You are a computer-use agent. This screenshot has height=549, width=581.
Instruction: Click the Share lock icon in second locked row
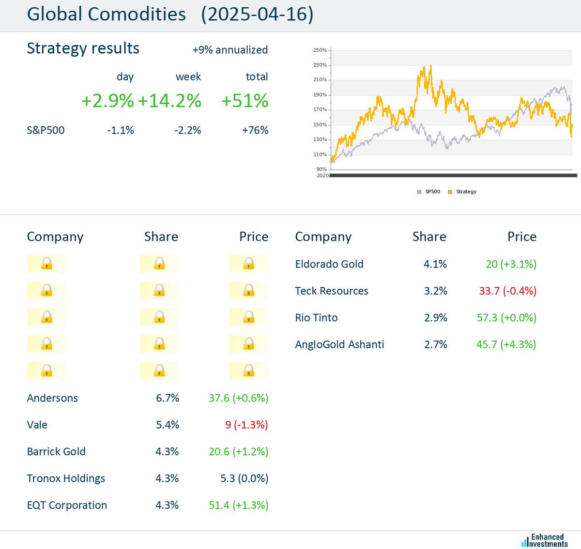pyautogui.click(x=159, y=290)
